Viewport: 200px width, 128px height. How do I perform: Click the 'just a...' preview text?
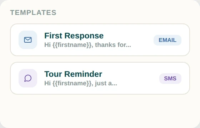(106, 83)
